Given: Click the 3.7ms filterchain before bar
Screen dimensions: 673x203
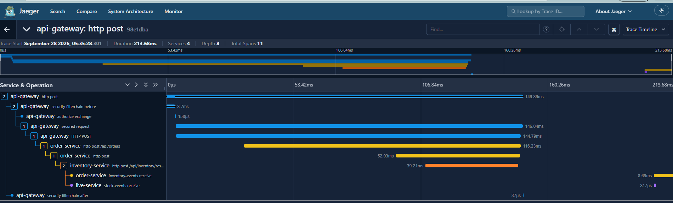Looking at the screenshot, I should click(171, 106).
